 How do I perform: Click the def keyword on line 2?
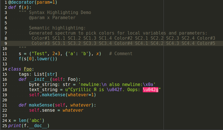coord(12,7)
